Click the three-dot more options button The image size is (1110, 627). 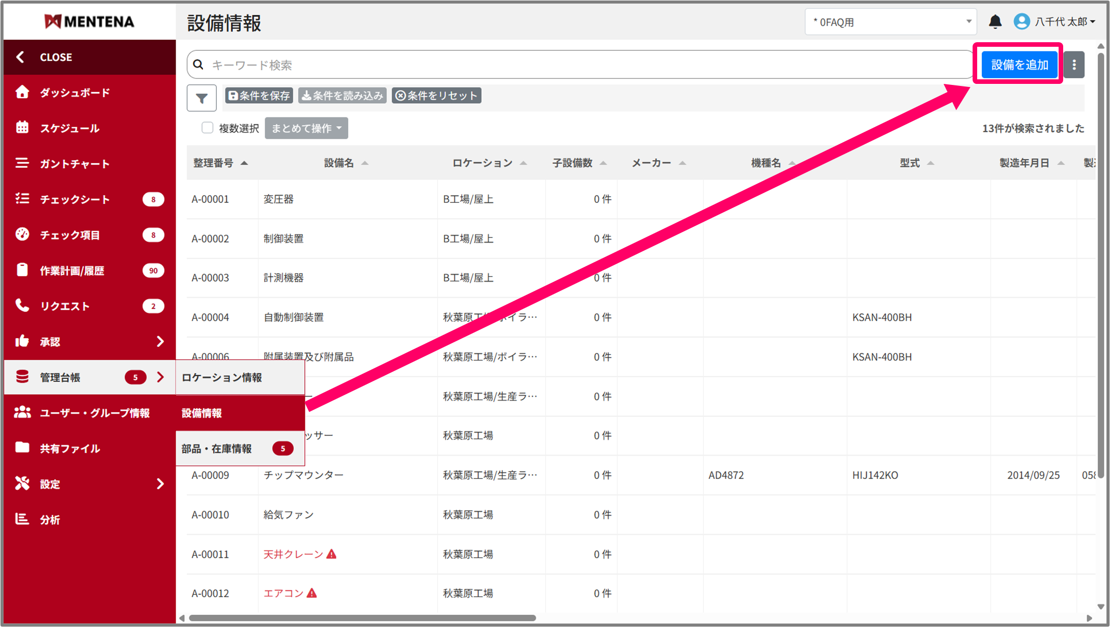1074,65
